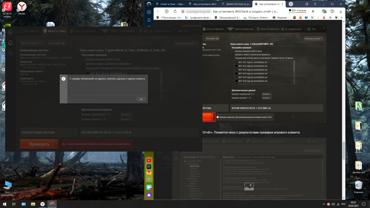
Task: Toggle Расширенная сетевая диагностика checkbox
Action: pyautogui.click(x=83, y=68)
